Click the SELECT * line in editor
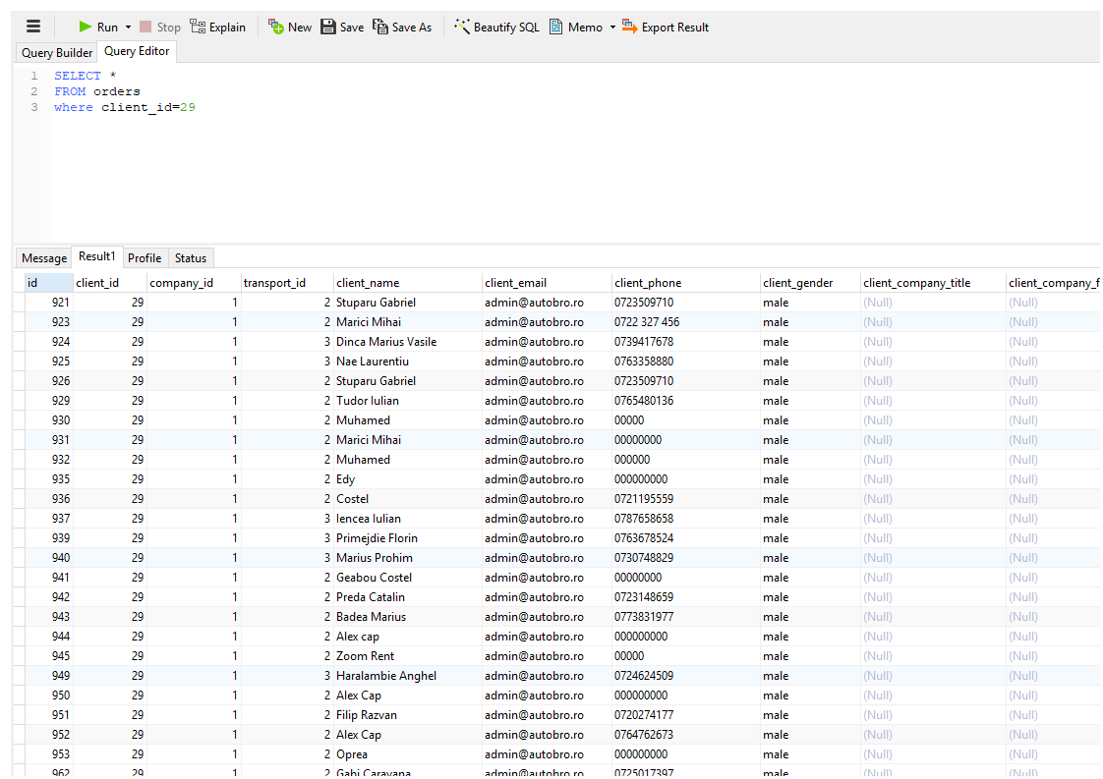The height and width of the screenshot is (779, 1103). (x=86, y=76)
